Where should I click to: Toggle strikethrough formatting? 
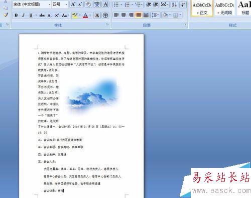click(x=42, y=15)
